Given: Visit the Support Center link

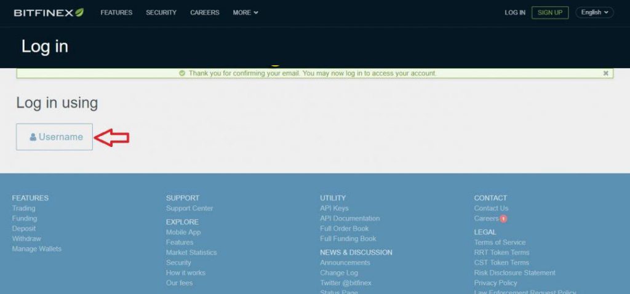Looking at the screenshot, I should coord(189,208).
